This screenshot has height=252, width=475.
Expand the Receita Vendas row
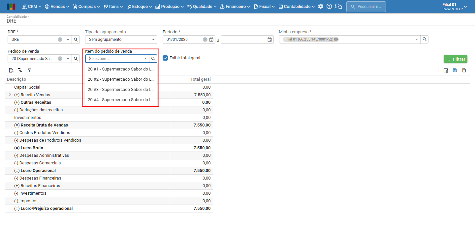(10, 95)
